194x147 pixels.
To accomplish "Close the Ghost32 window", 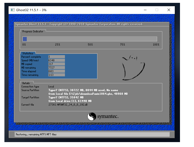I will (x=169, y=10).
